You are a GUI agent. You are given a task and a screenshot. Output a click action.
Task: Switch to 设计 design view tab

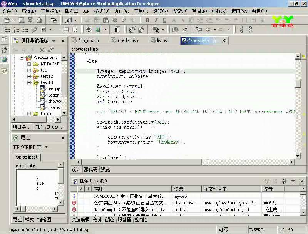pyautogui.click(x=76, y=170)
